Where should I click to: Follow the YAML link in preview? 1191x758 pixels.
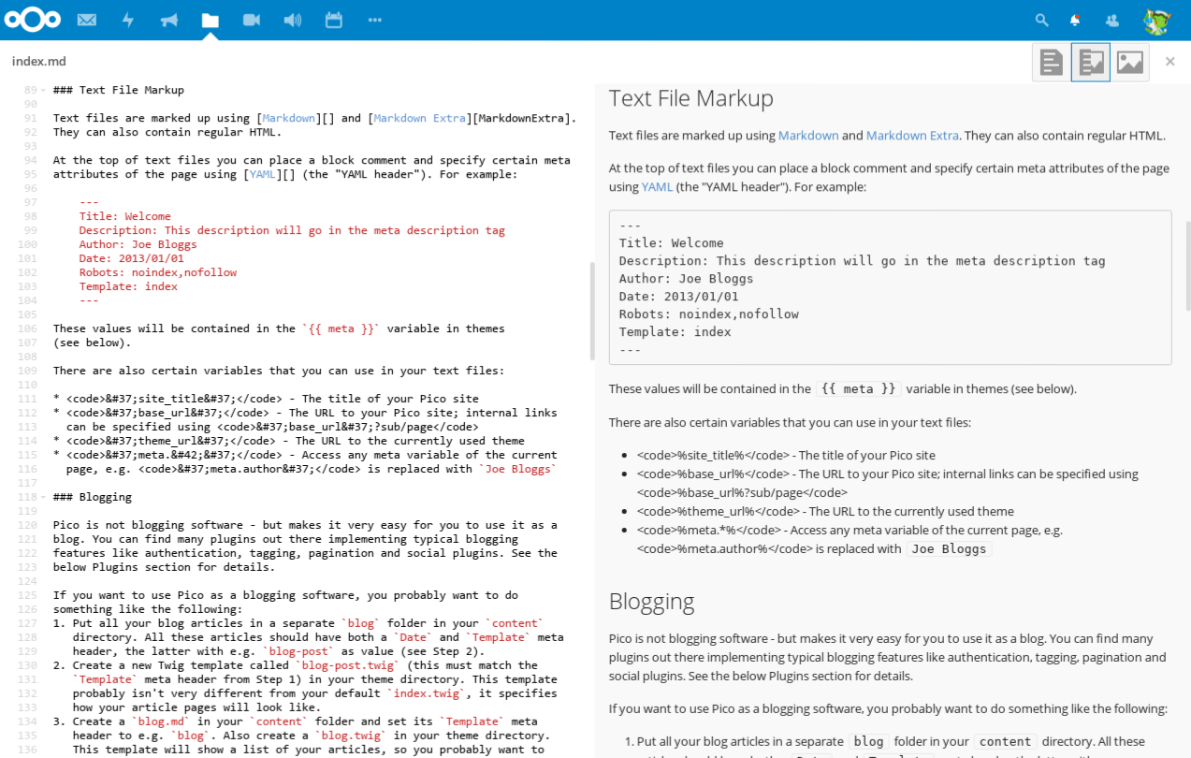point(657,186)
